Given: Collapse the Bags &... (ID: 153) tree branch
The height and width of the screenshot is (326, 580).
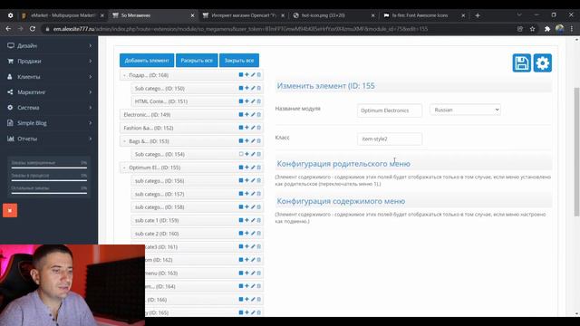Looking at the screenshot, I should coord(124,141).
